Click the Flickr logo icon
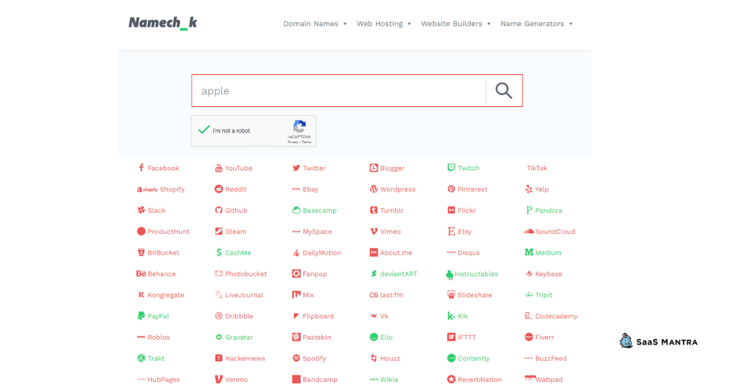This screenshot has height=387, width=737. click(x=451, y=210)
